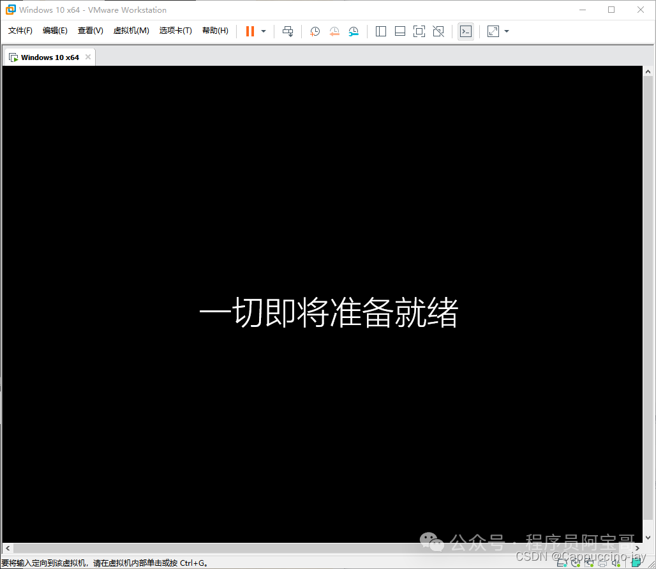This screenshot has height=569, width=656.
Task: Expand the power options dropdown arrow
Action: [x=264, y=31]
